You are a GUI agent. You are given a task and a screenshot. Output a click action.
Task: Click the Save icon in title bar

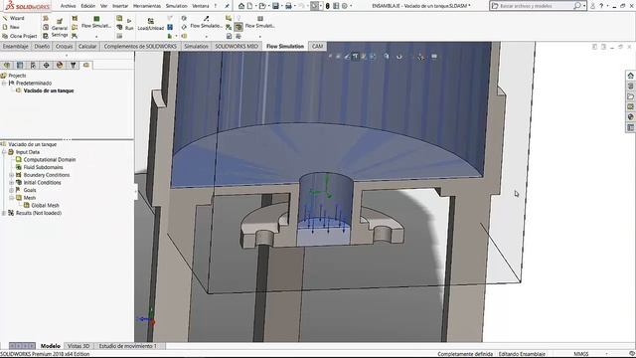click(275, 6)
